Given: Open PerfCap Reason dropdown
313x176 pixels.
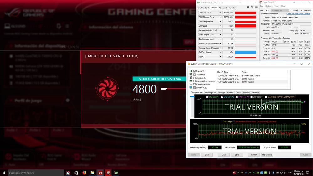Looking at the screenshot, I should [220, 52].
